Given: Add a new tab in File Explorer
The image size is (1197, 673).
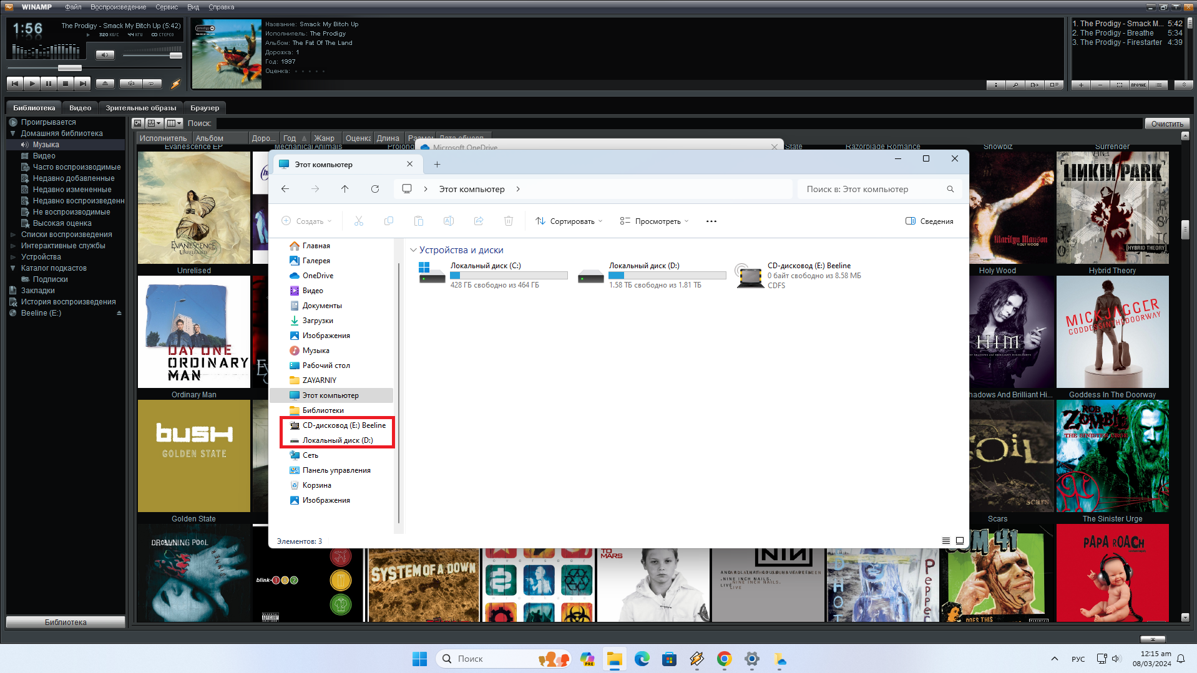Looking at the screenshot, I should click(437, 165).
